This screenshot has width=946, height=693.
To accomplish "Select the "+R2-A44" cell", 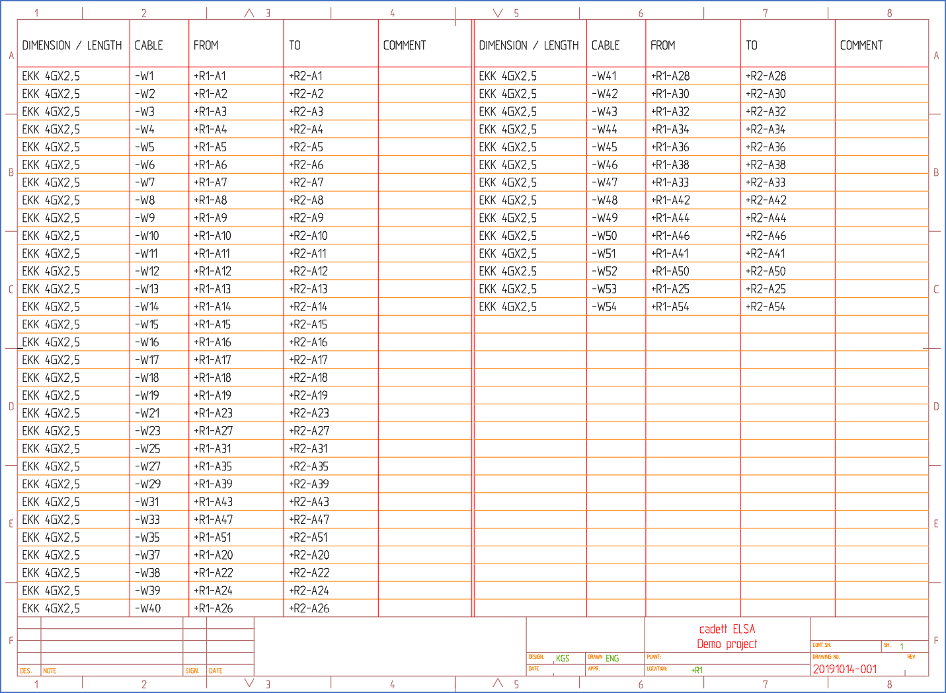I will (x=766, y=218).
